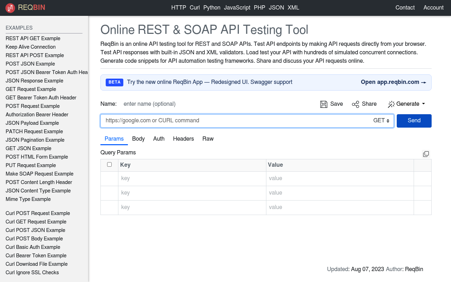Click the copy query params icon
The image size is (451, 282).
(x=426, y=154)
